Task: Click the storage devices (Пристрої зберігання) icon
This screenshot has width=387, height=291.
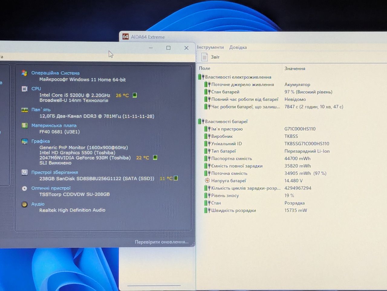Action: pyautogui.click(x=24, y=172)
